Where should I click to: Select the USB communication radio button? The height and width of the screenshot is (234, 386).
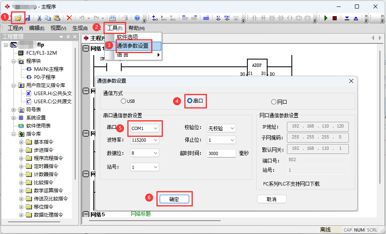point(123,101)
